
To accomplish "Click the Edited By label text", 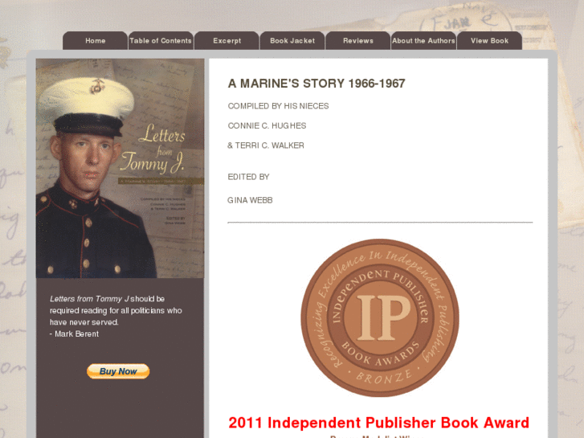I will point(248,177).
